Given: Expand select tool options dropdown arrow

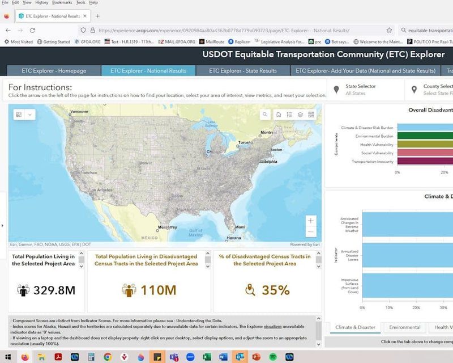Looking at the screenshot, I should (30, 115).
